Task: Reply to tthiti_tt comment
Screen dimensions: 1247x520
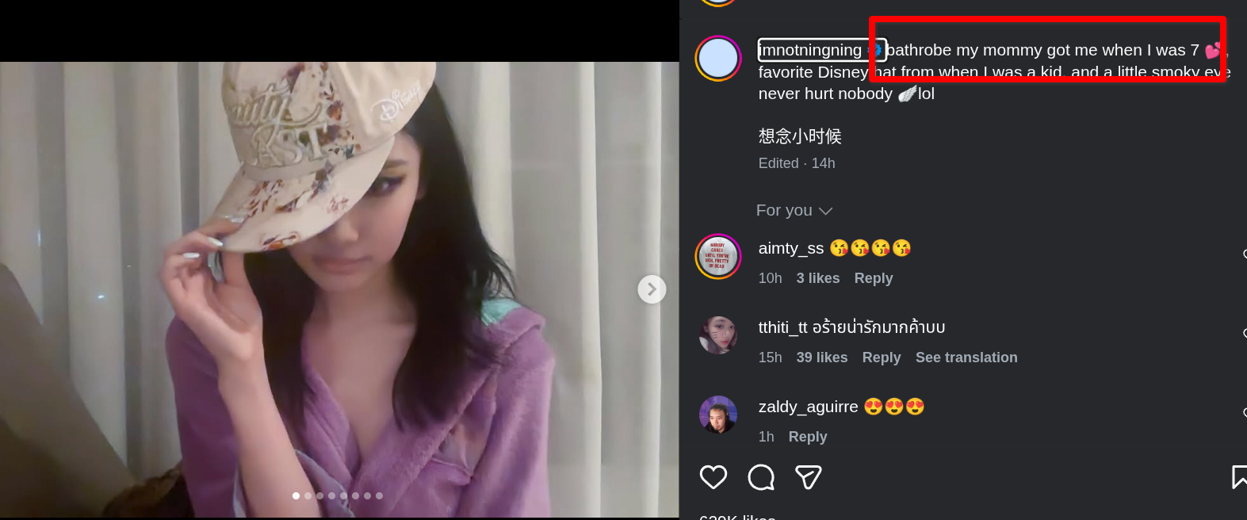Action: [x=882, y=357]
